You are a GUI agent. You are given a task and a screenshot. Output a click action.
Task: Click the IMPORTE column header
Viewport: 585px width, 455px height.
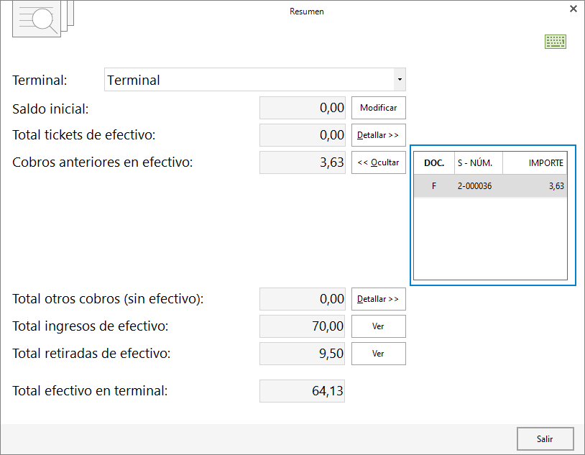[535, 162]
